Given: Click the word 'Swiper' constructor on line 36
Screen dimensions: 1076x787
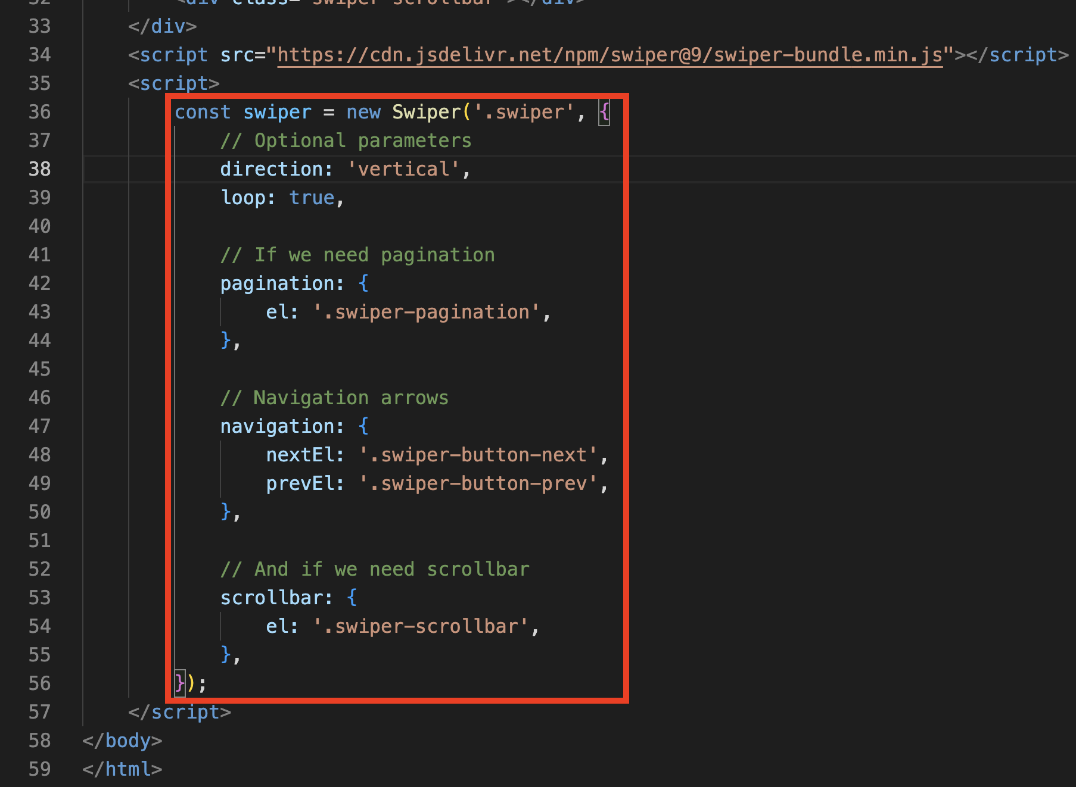Looking at the screenshot, I should click(x=427, y=112).
